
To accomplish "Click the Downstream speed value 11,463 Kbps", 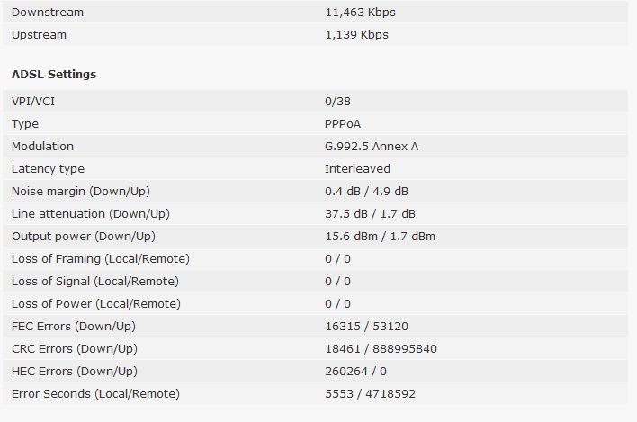I will click(360, 13).
